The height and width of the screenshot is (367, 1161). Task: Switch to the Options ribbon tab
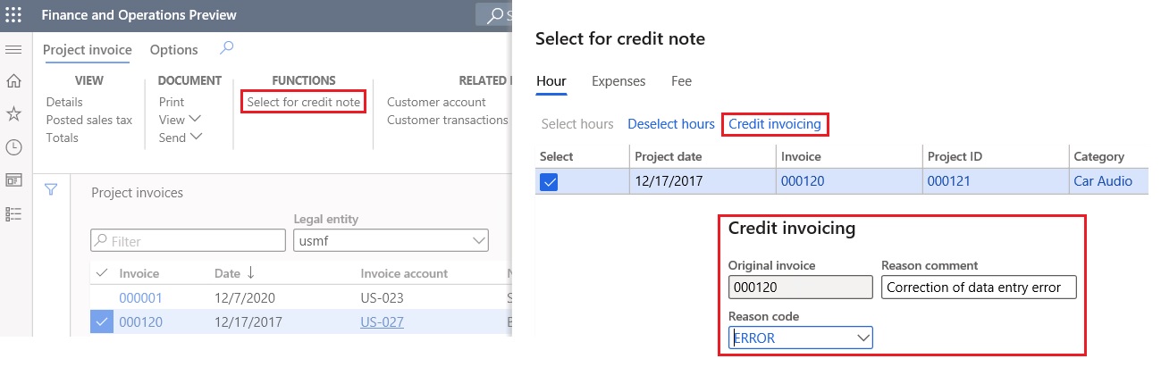click(x=173, y=50)
